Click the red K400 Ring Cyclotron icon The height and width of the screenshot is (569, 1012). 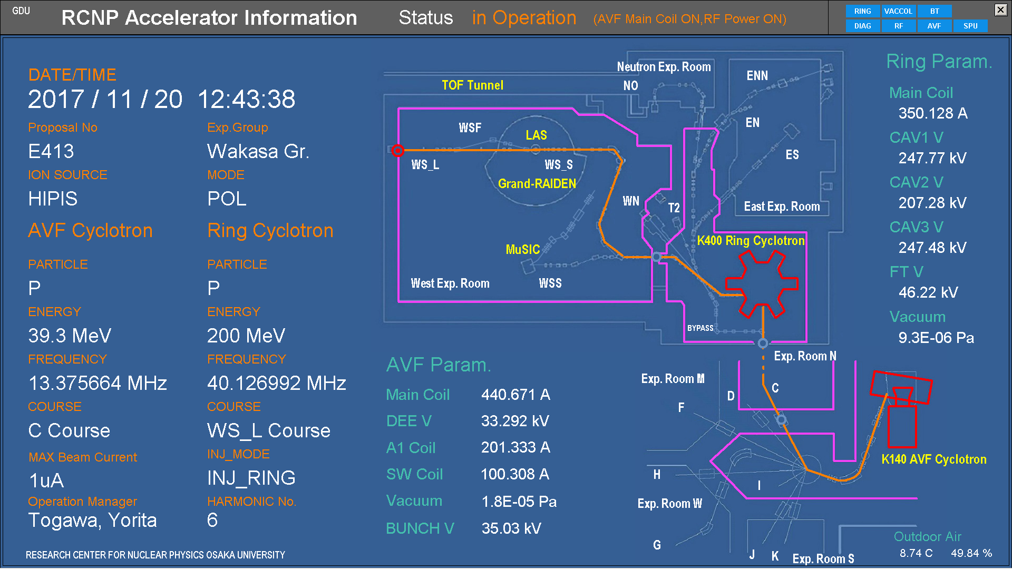click(762, 284)
